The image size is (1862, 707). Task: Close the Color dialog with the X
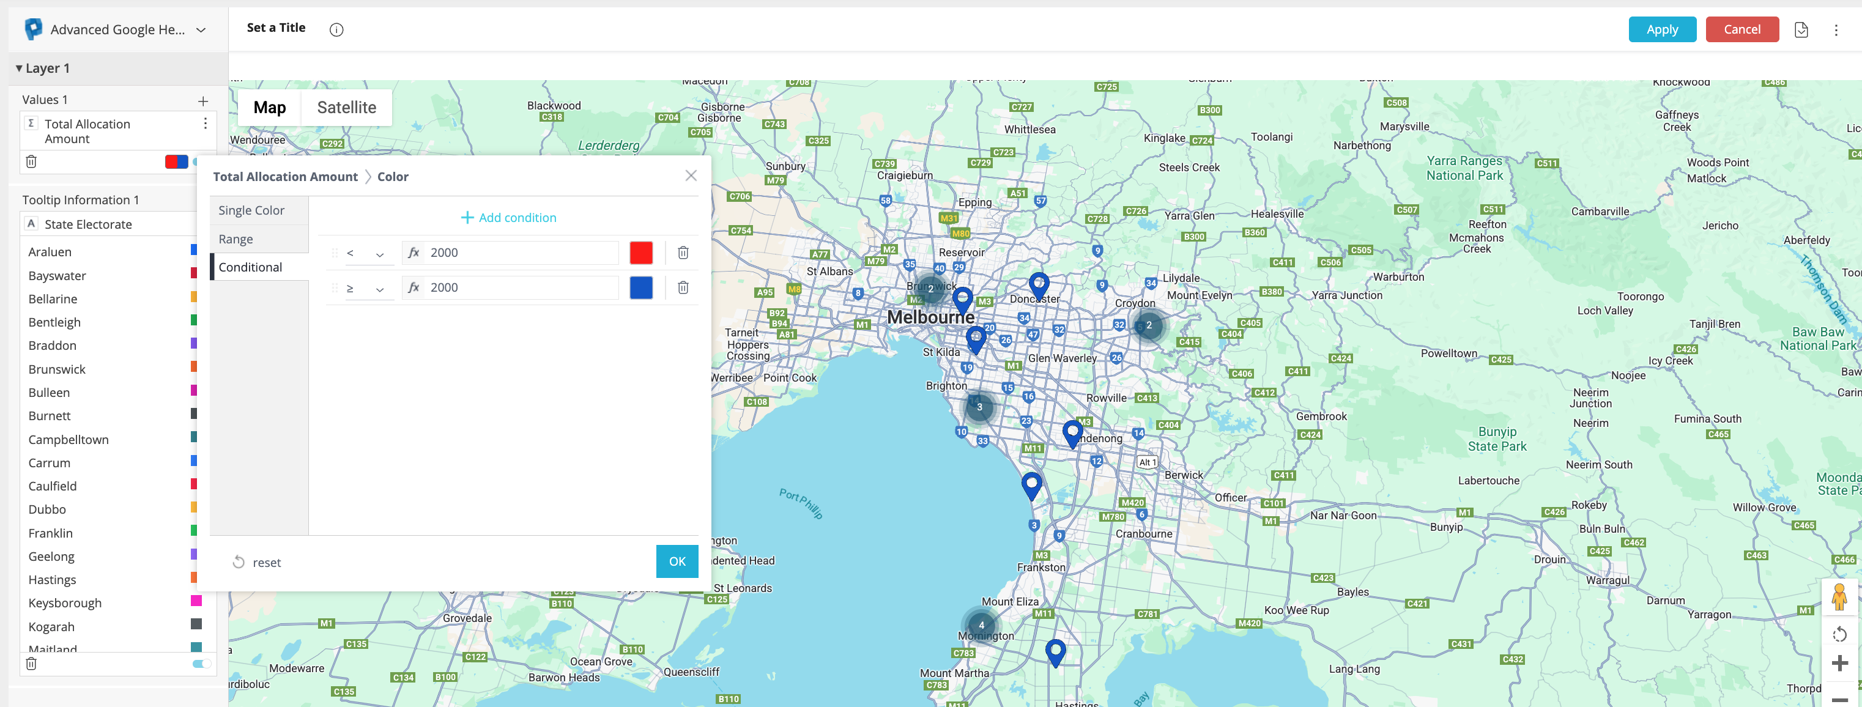[x=691, y=176]
